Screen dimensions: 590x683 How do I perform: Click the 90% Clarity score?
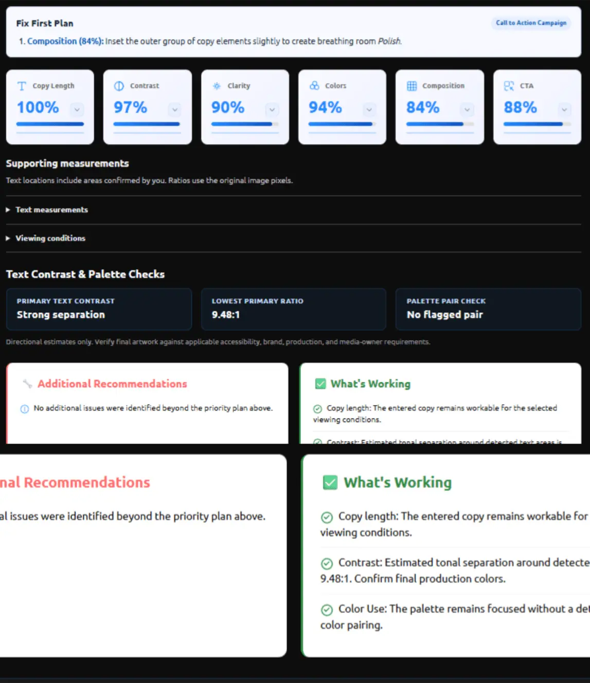(x=228, y=107)
